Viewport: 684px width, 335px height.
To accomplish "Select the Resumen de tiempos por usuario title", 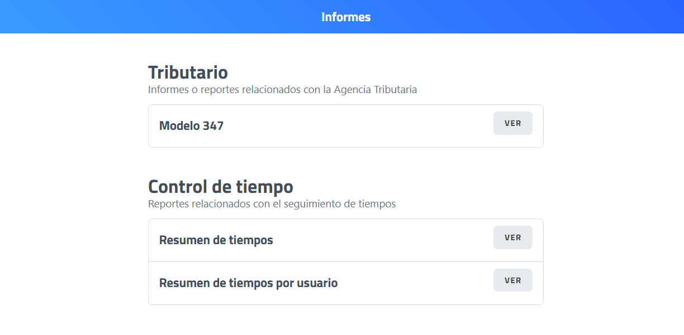I will click(x=248, y=283).
